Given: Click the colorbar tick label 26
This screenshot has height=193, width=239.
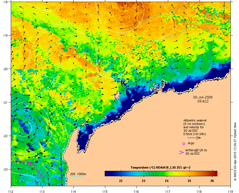Looking at the screenshot, I should 212,181.
